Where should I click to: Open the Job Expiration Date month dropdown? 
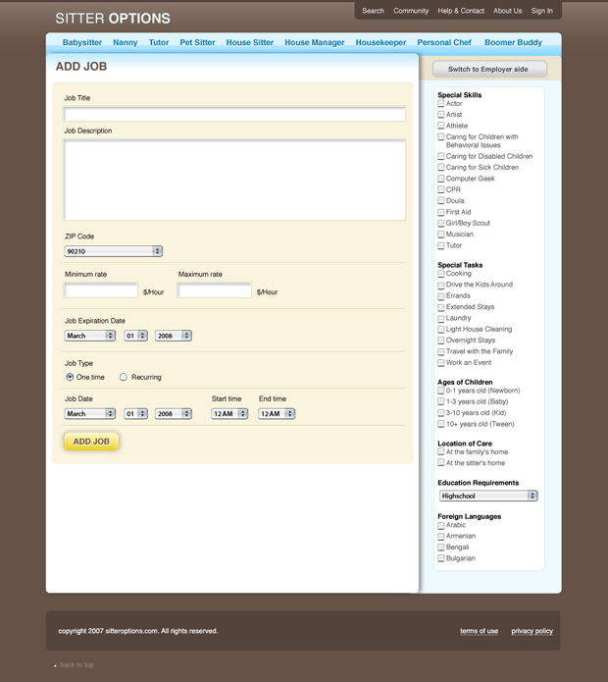tap(90, 336)
